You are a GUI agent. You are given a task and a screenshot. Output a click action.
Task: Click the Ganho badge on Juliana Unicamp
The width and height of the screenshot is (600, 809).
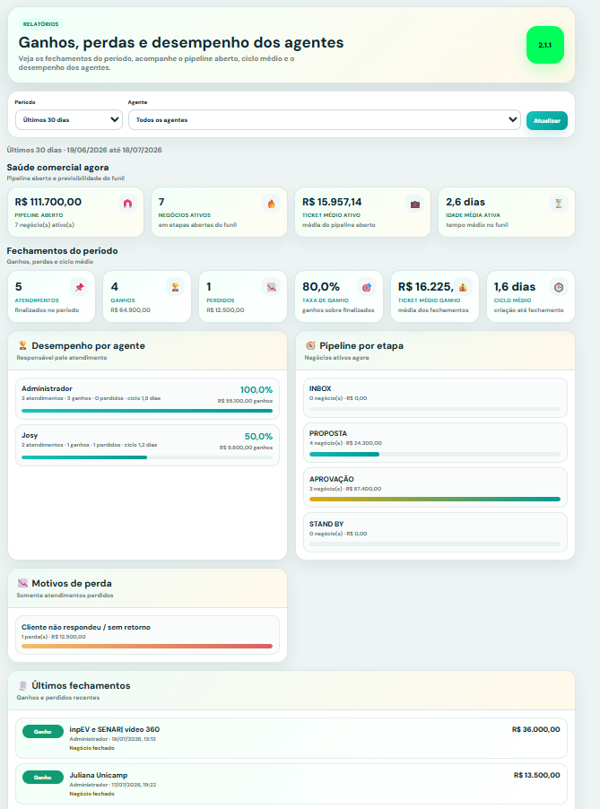pos(43,777)
